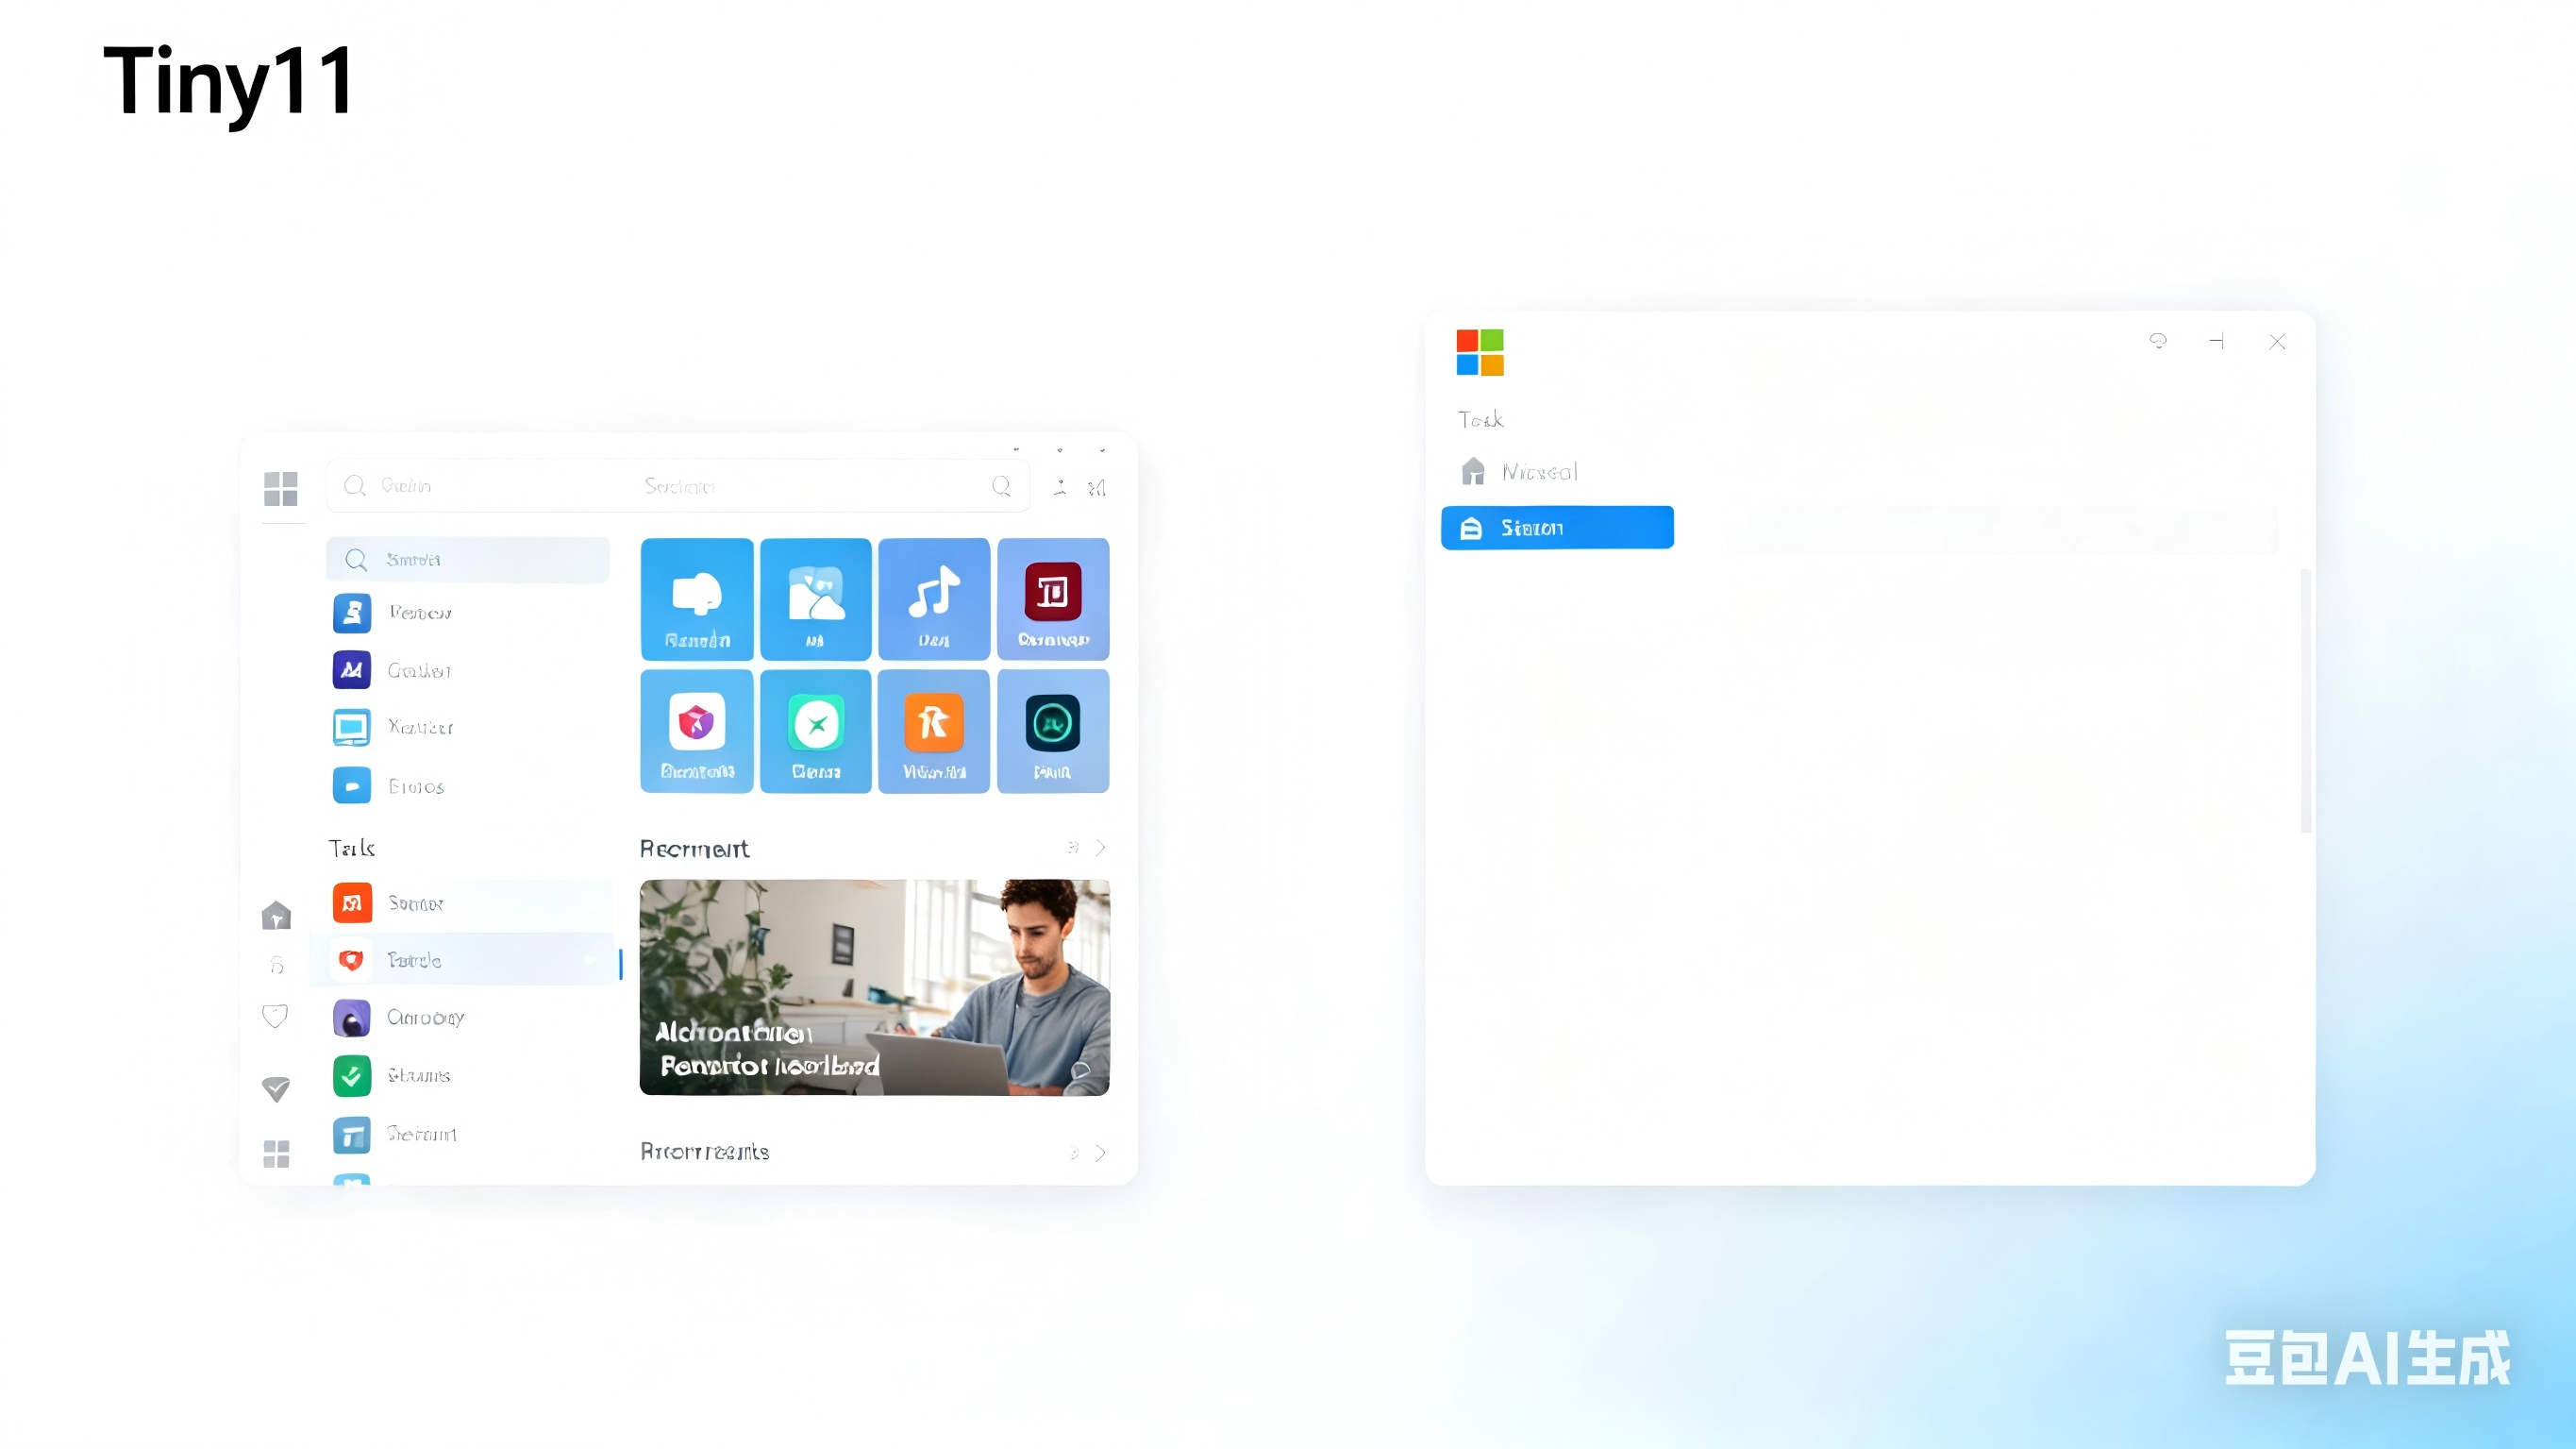Screen dimensions: 2576x1449
Task: Open the dark red square app tile
Action: pos(1052,598)
